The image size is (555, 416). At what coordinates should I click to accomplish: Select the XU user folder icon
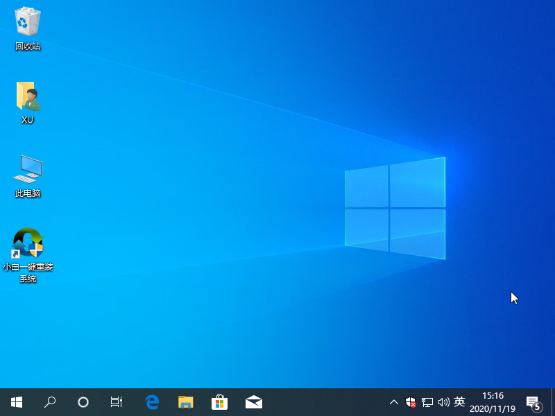28,96
